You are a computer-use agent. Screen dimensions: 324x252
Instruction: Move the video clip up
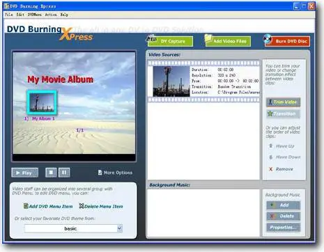pyautogui.click(x=281, y=146)
